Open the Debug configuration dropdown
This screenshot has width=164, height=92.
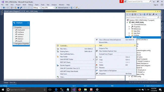(x=40, y=8)
